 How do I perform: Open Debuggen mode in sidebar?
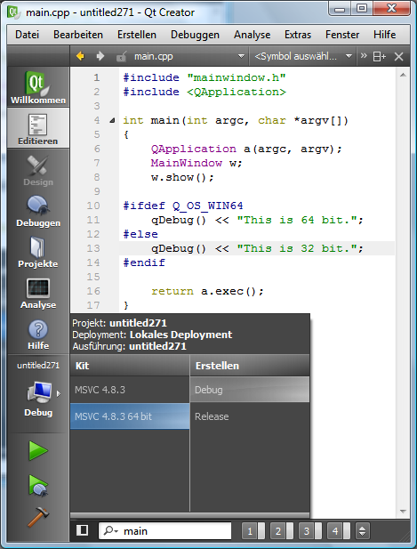point(38,210)
